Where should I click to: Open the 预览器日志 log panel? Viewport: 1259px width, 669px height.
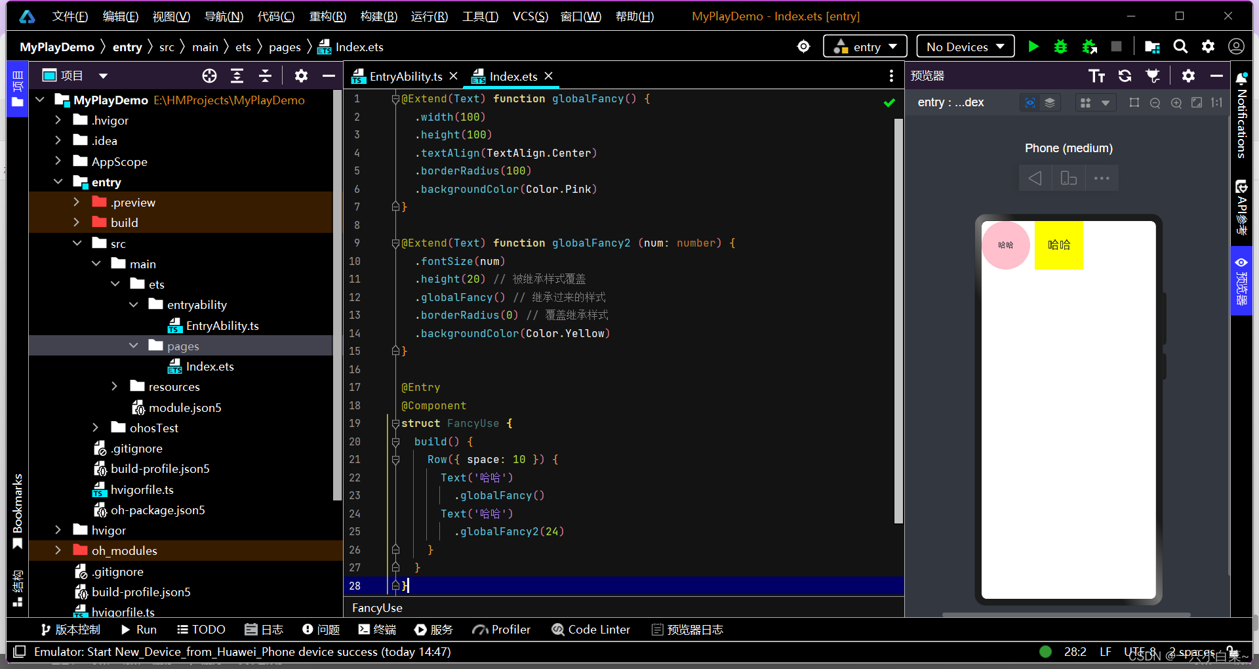click(x=687, y=630)
